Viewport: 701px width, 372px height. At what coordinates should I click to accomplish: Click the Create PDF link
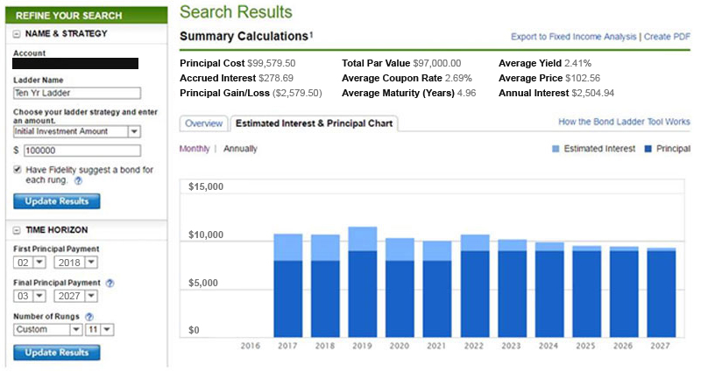668,37
